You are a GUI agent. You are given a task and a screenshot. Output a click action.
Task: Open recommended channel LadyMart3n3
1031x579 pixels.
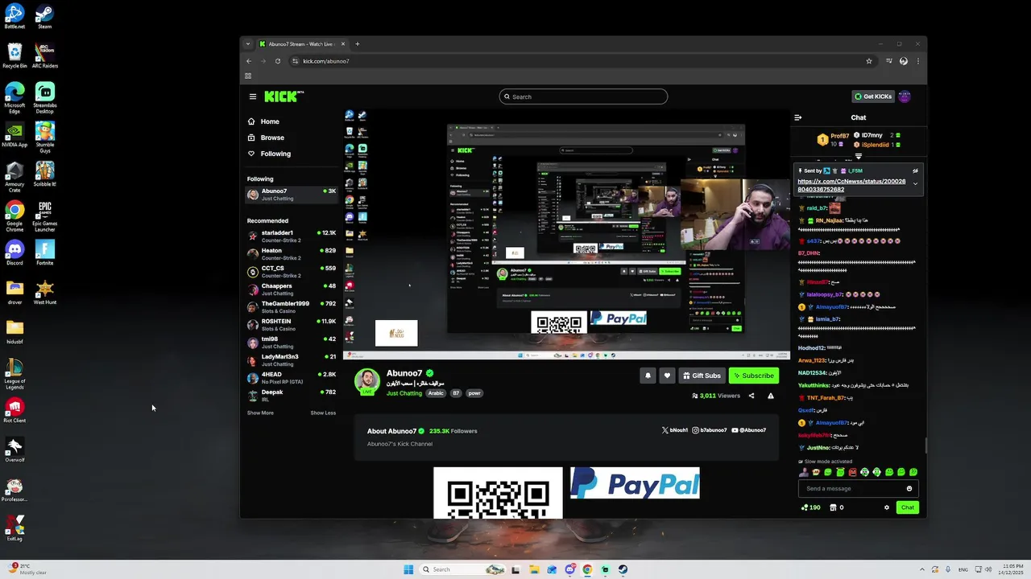(292, 360)
